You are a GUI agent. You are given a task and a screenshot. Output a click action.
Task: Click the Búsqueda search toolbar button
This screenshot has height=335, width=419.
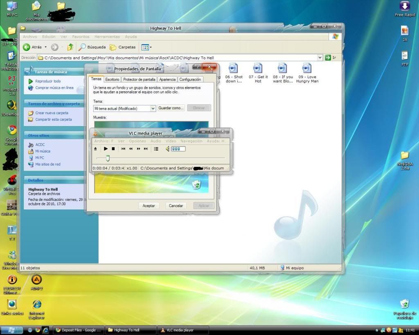click(x=92, y=47)
